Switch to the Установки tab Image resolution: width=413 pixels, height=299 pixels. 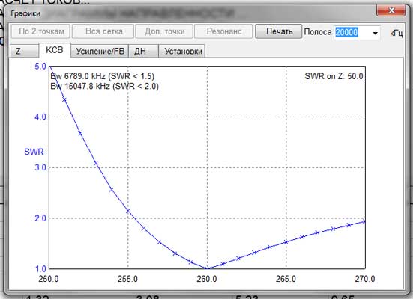pyautogui.click(x=182, y=51)
